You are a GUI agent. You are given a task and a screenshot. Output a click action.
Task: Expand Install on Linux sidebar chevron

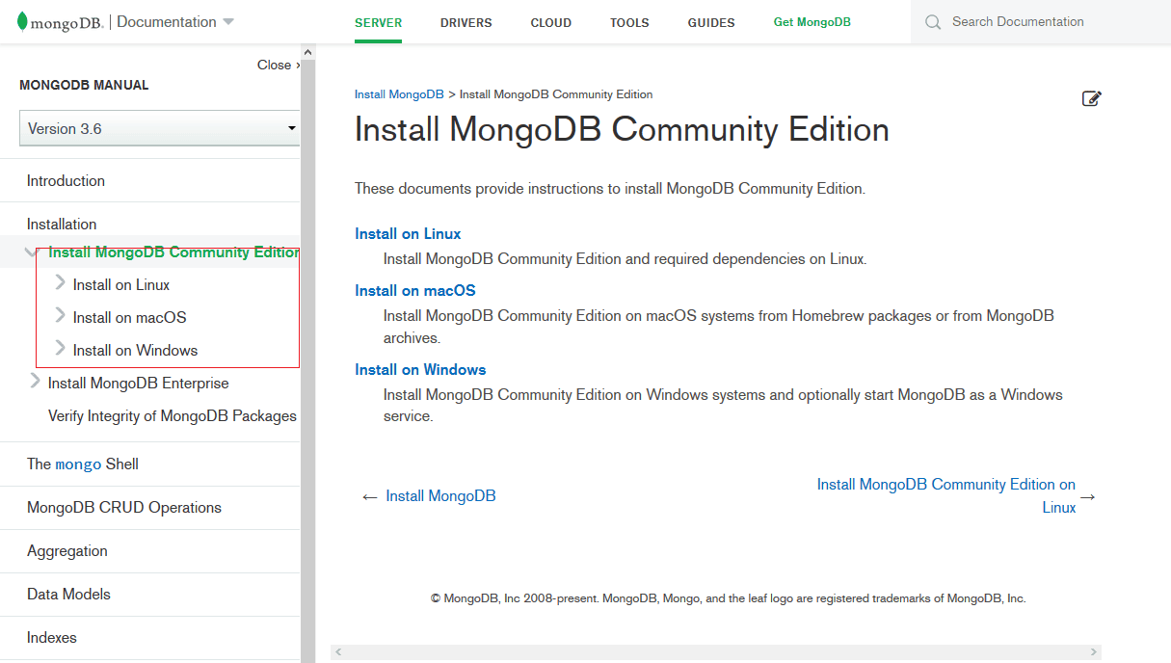pos(60,283)
